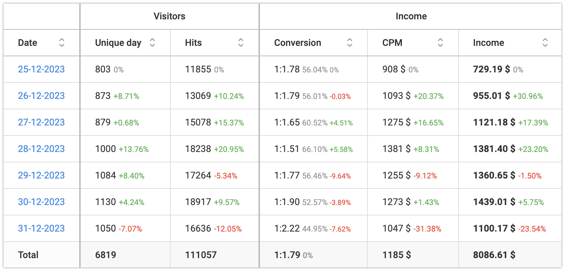This screenshot has width=565, height=271.
Task: Select CPM value 1381 $
Action: coord(397,149)
